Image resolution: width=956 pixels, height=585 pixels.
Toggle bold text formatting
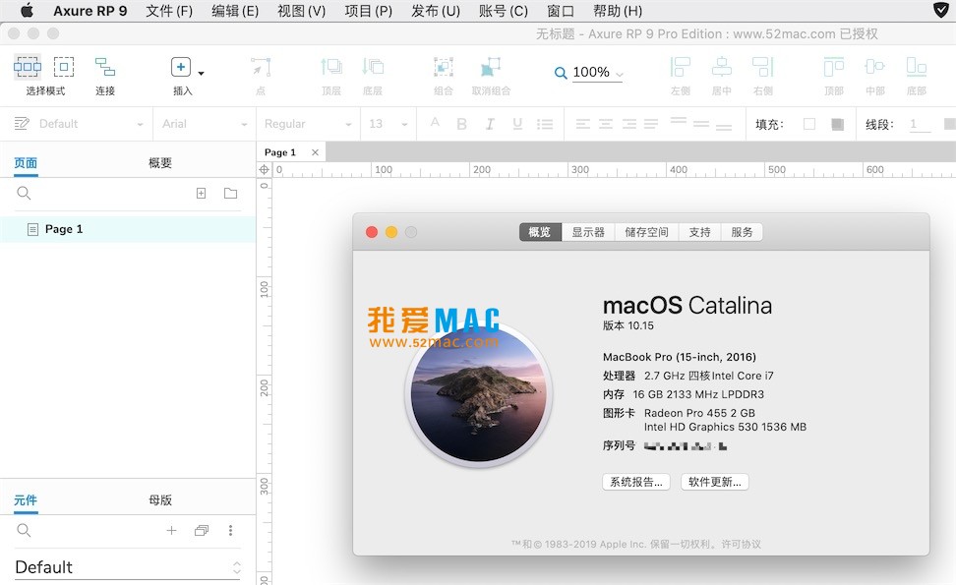(461, 124)
